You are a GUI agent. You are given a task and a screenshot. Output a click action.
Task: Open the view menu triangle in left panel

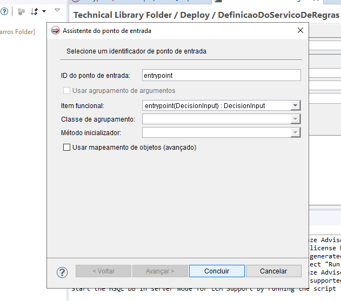coord(57,10)
